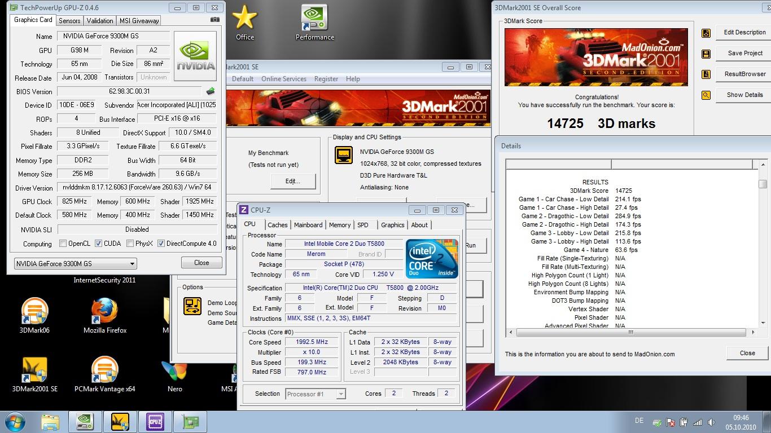Click the Edit... button under My Benchmark
Screen dimensions: 771x433
tap(293, 181)
